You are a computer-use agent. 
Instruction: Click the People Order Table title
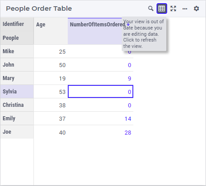click(x=39, y=8)
